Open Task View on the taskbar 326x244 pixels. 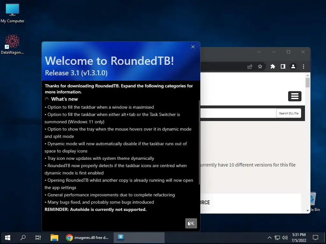pyautogui.click(x=38, y=238)
